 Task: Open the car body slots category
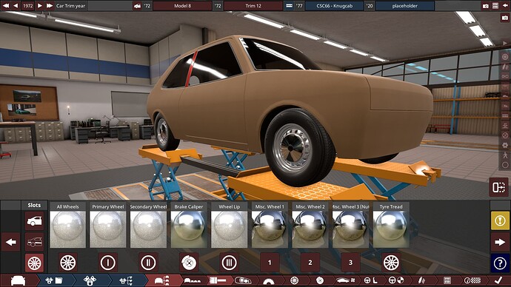point(35,221)
